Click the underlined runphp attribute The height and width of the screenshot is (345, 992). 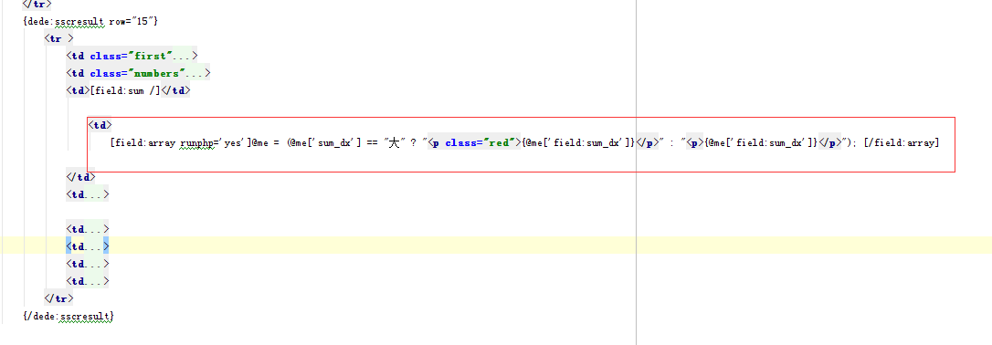(x=196, y=142)
